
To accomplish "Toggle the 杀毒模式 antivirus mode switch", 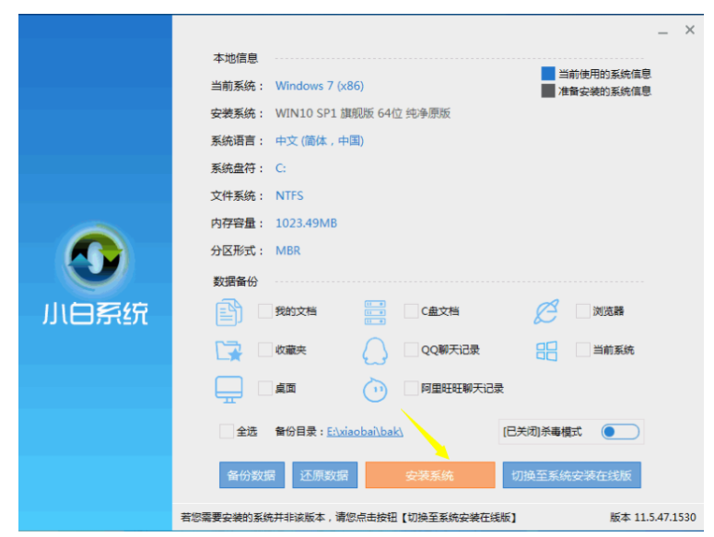I will click(x=620, y=431).
